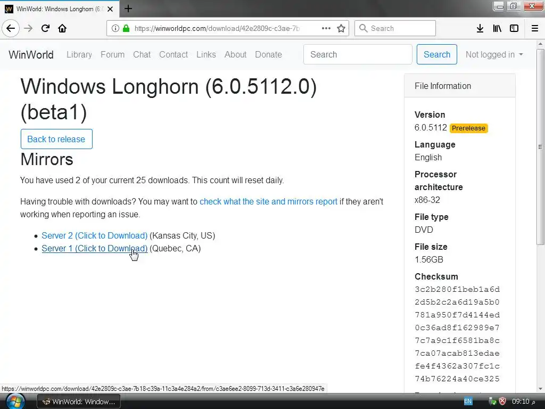Image resolution: width=545 pixels, height=409 pixels.
Task: Open the Forum menu item
Action: point(113,55)
